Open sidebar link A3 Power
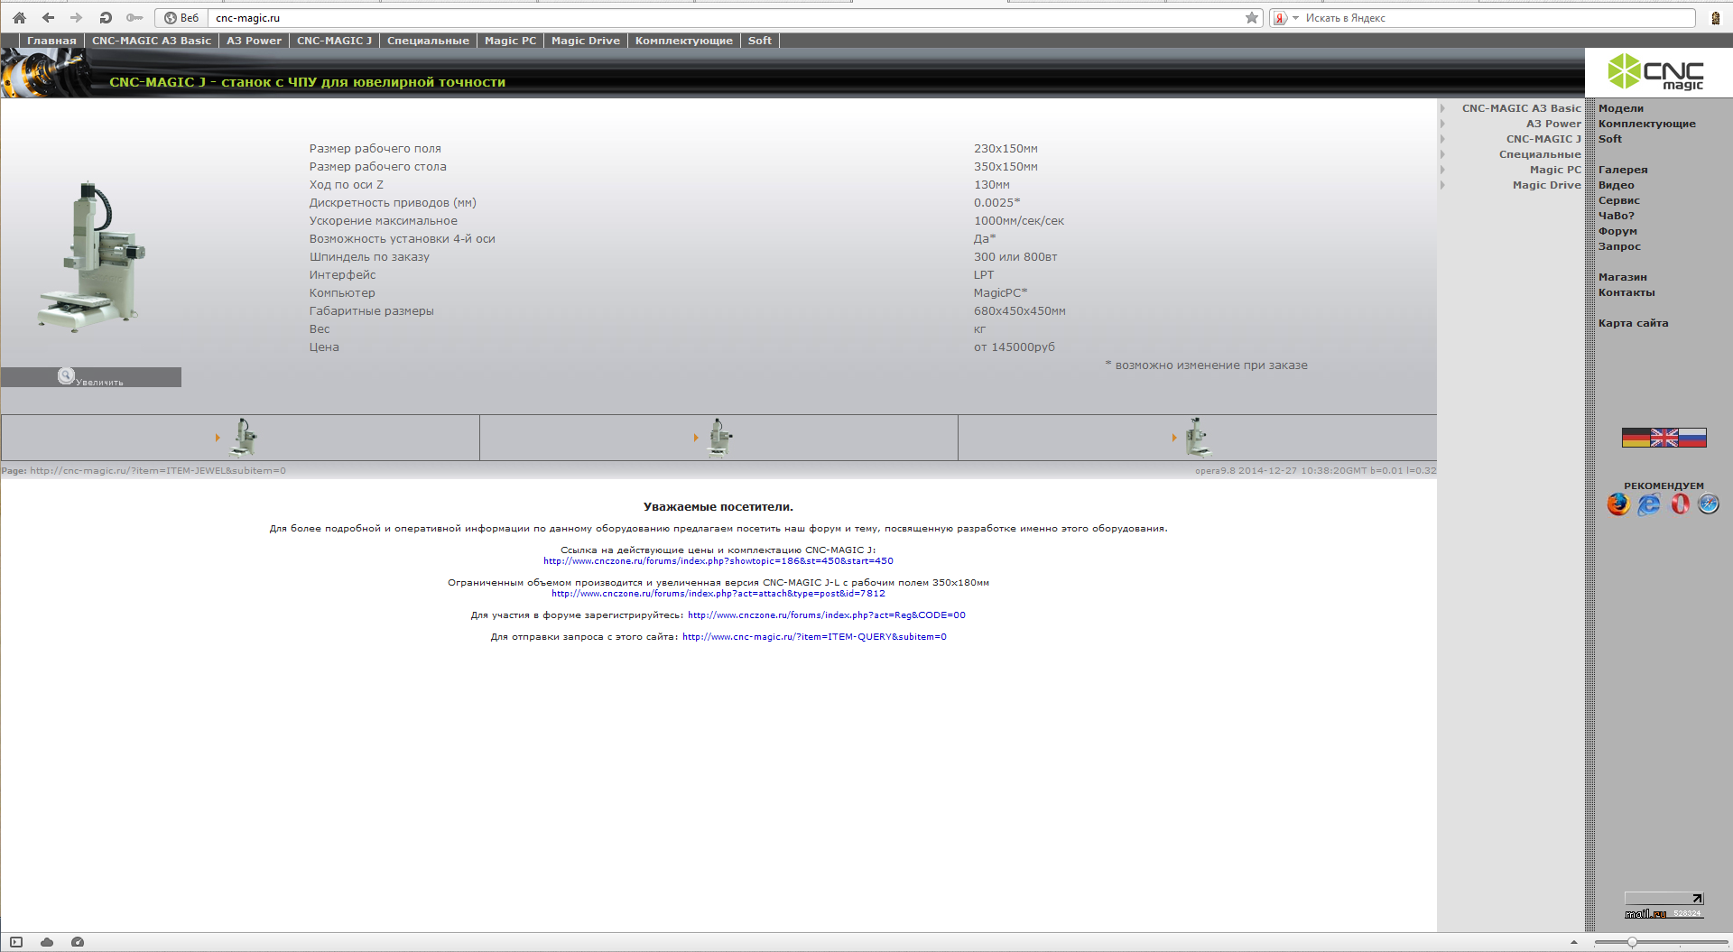The width and height of the screenshot is (1733, 952). [1553, 124]
